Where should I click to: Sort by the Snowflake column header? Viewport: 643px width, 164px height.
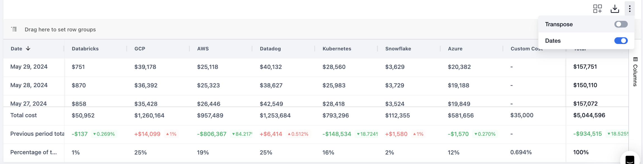pos(398,48)
